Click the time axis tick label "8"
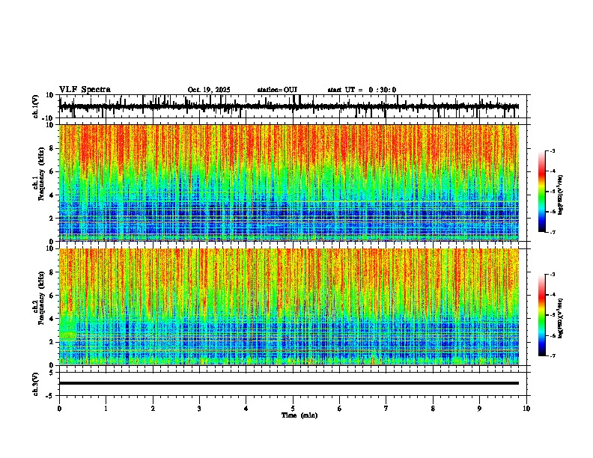593x458 pixels. pyautogui.click(x=433, y=409)
